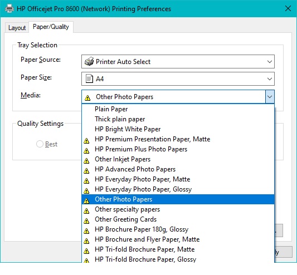Pick HP Advanced Photo Papers
Viewport: 297px width, 275px height.
[178, 169]
